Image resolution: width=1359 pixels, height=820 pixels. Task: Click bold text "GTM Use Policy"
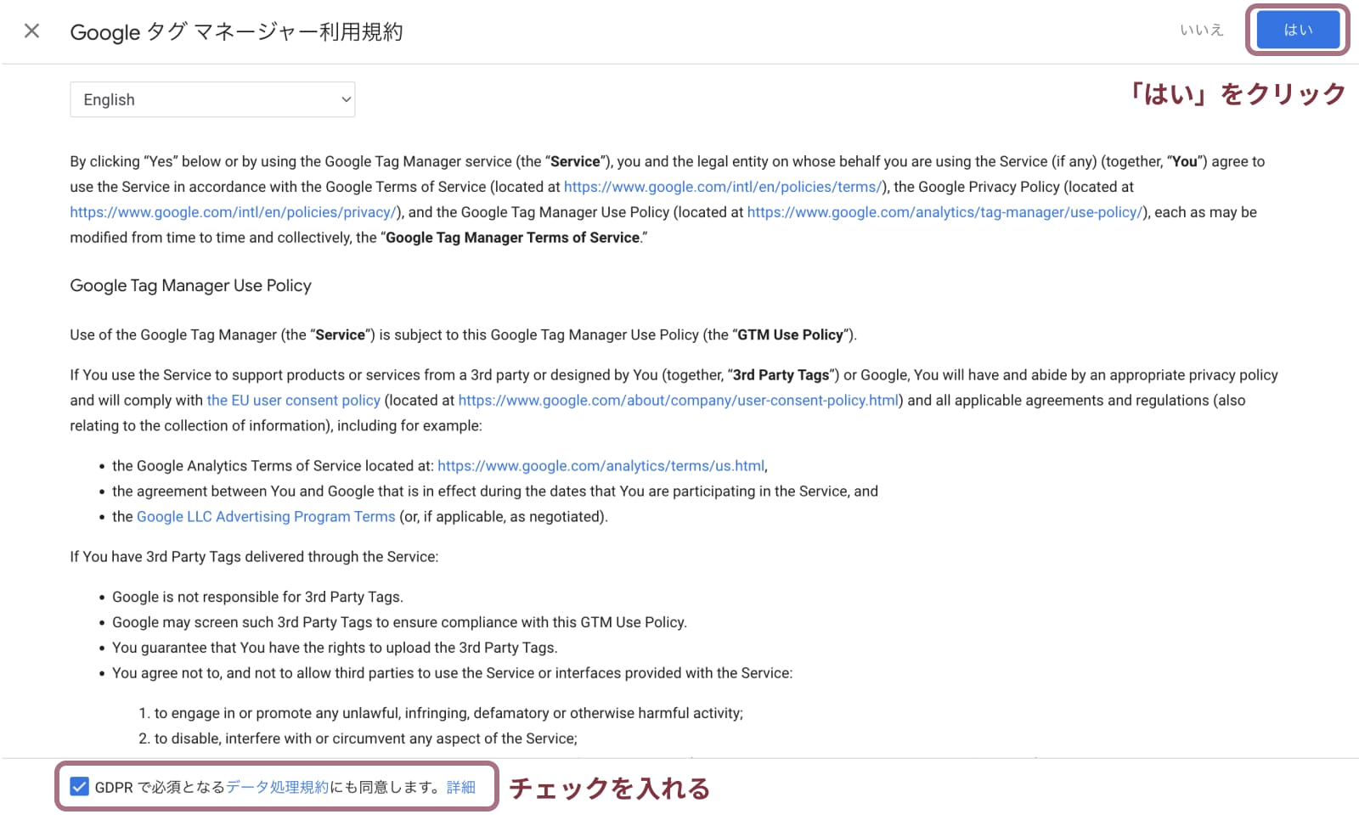click(790, 334)
